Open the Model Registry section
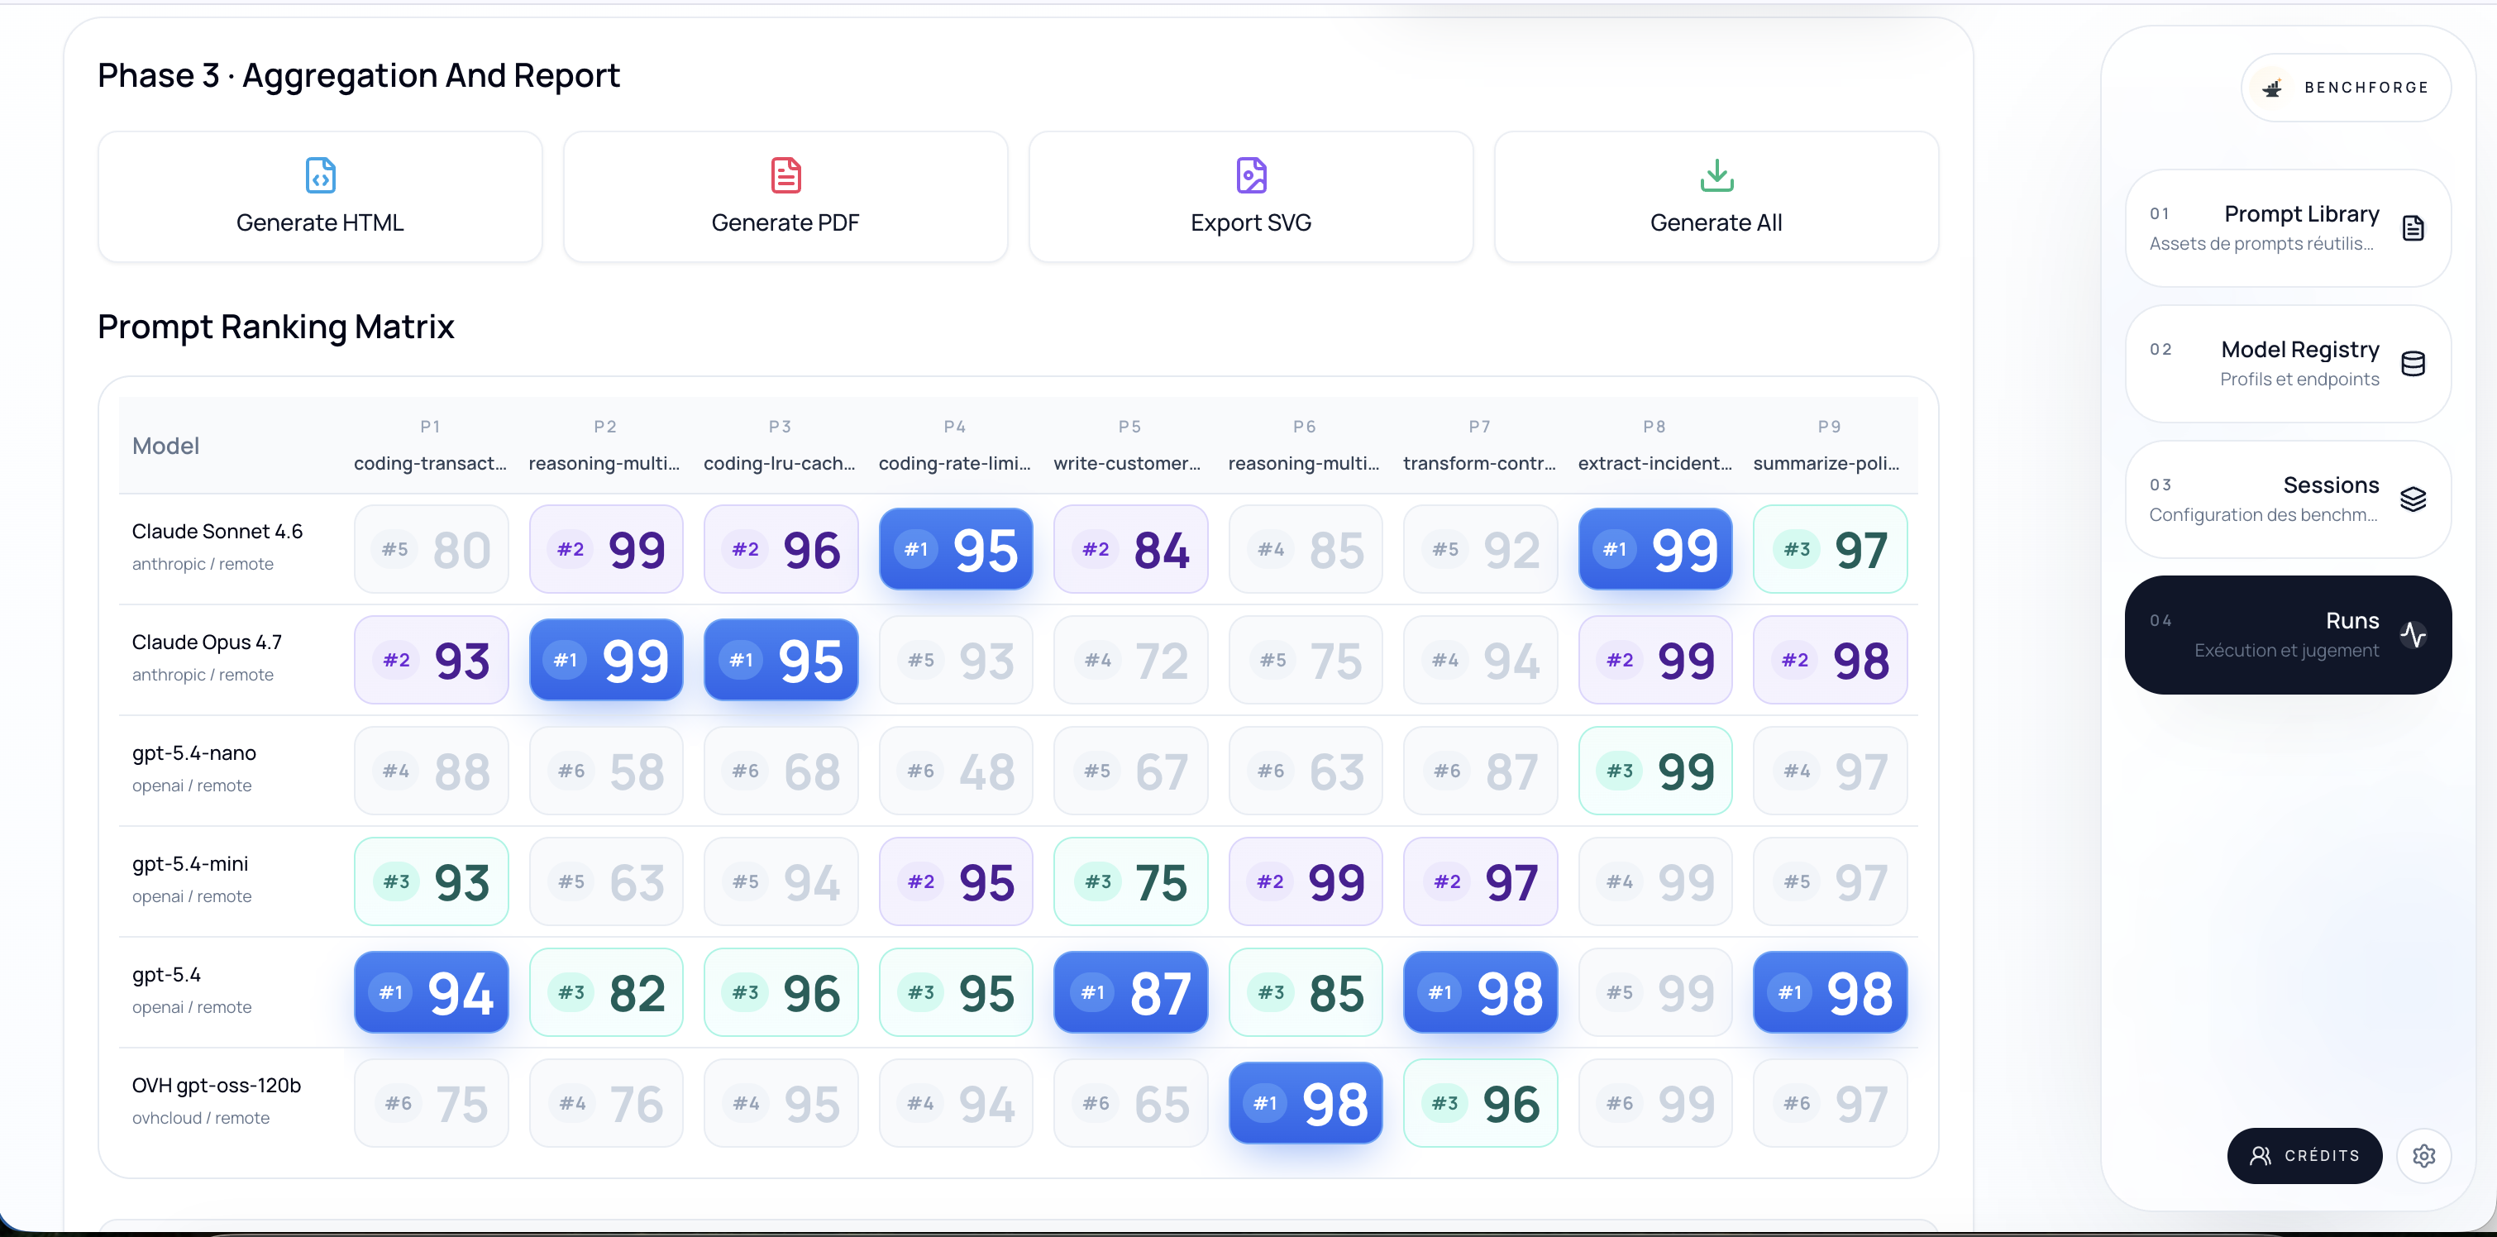This screenshot has height=1237, width=2497. (2288, 365)
